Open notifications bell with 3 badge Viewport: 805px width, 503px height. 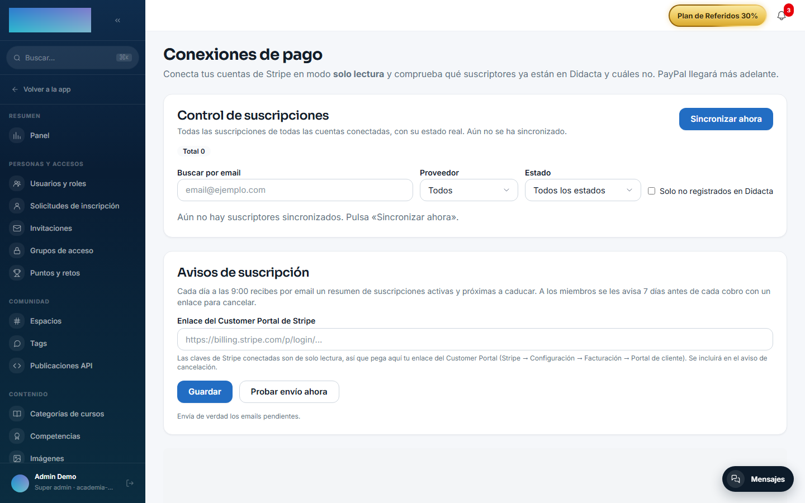(x=782, y=16)
